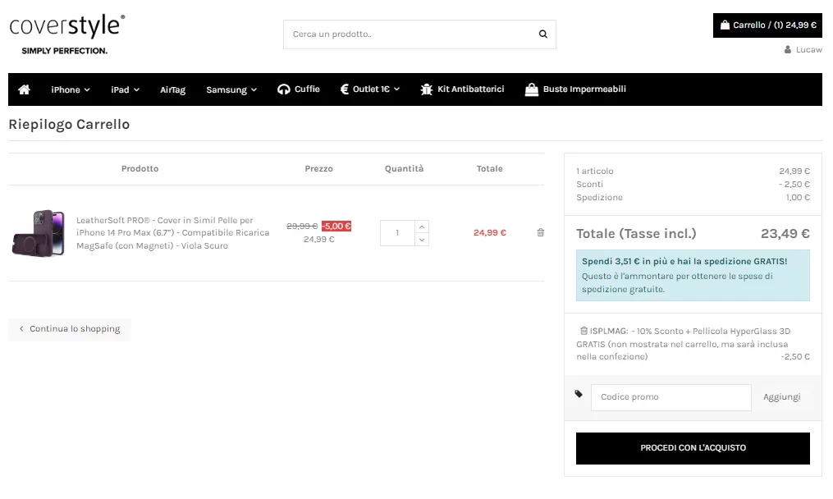Screen dimensions: 833x499
Task: Click the 23,49 € grand total
Action: 785,233
